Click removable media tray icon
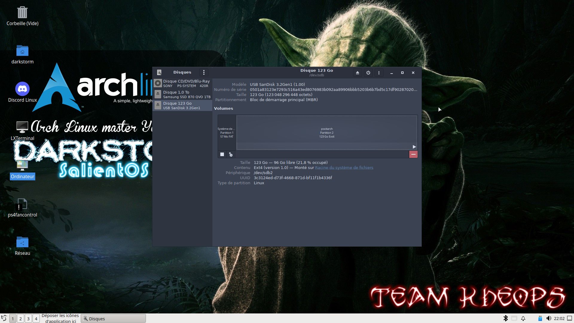 tap(540, 319)
